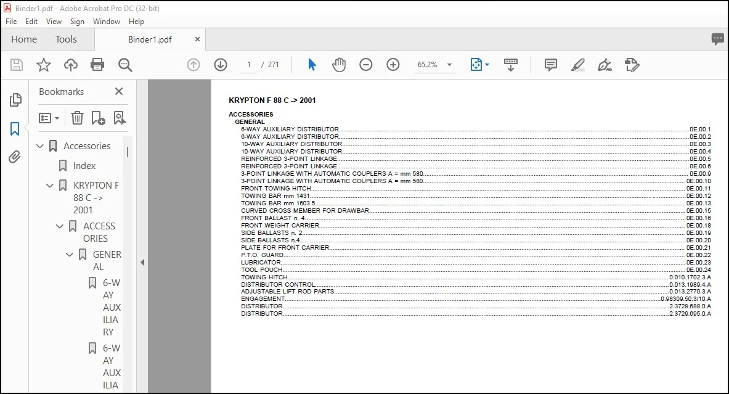Open the bookmark options dropdown
Screen dimensions: 729x394
[x=49, y=118]
